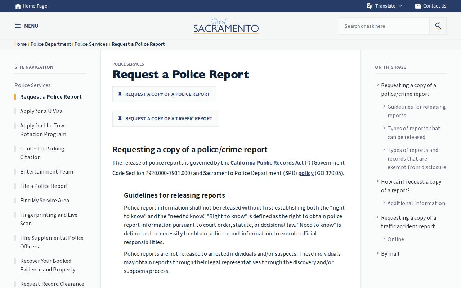
Task: Open the Police Department breadcrumb
Action: point(51,44)
